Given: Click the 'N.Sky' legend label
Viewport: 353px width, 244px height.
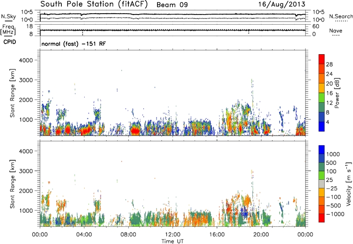Looking at the screenshot, I should 8,16.
